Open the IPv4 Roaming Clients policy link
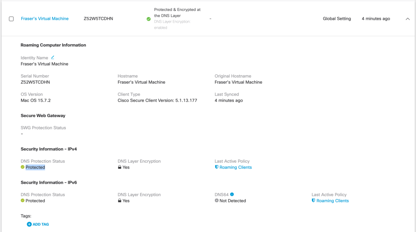The image size is (416, 232). click(236, 167)
